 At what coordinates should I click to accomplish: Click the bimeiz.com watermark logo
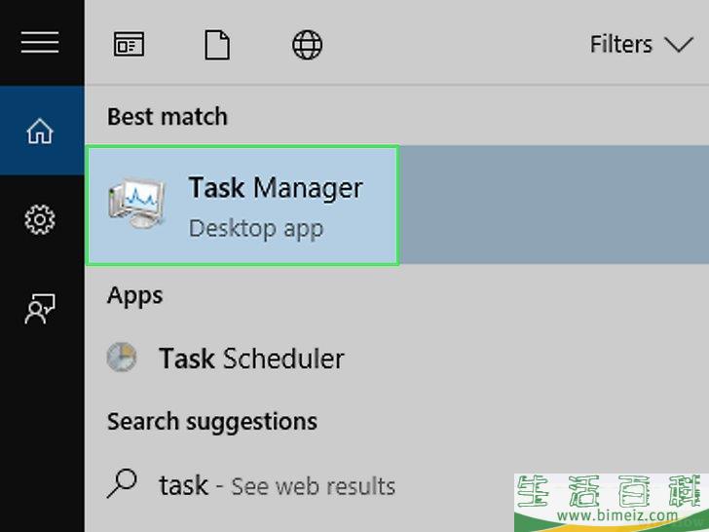(612, 503)
